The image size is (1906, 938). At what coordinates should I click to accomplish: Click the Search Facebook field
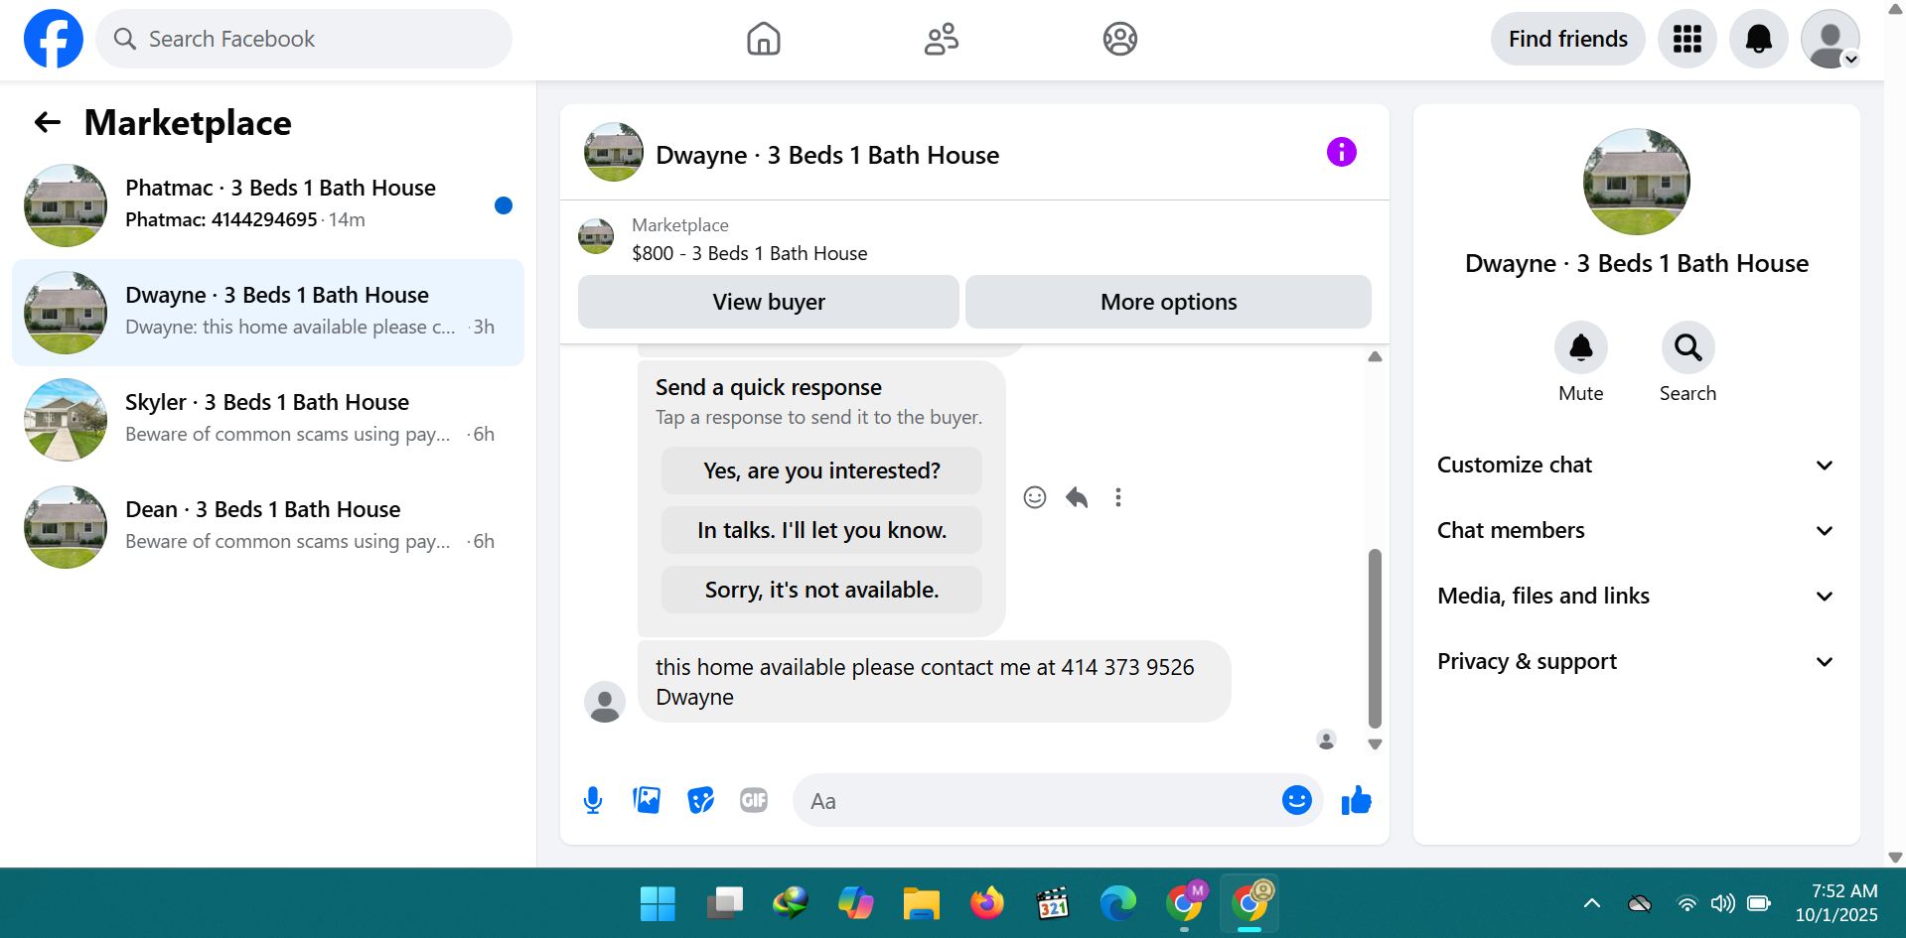point(304,39)
